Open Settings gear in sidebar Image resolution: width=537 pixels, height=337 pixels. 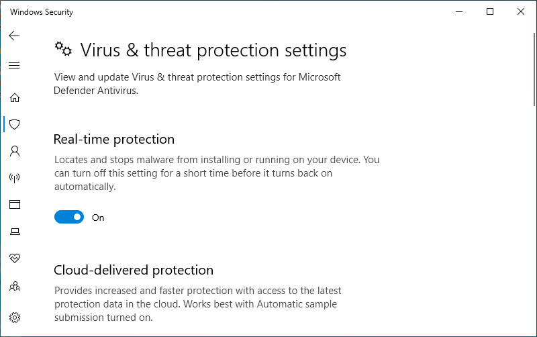15,318
